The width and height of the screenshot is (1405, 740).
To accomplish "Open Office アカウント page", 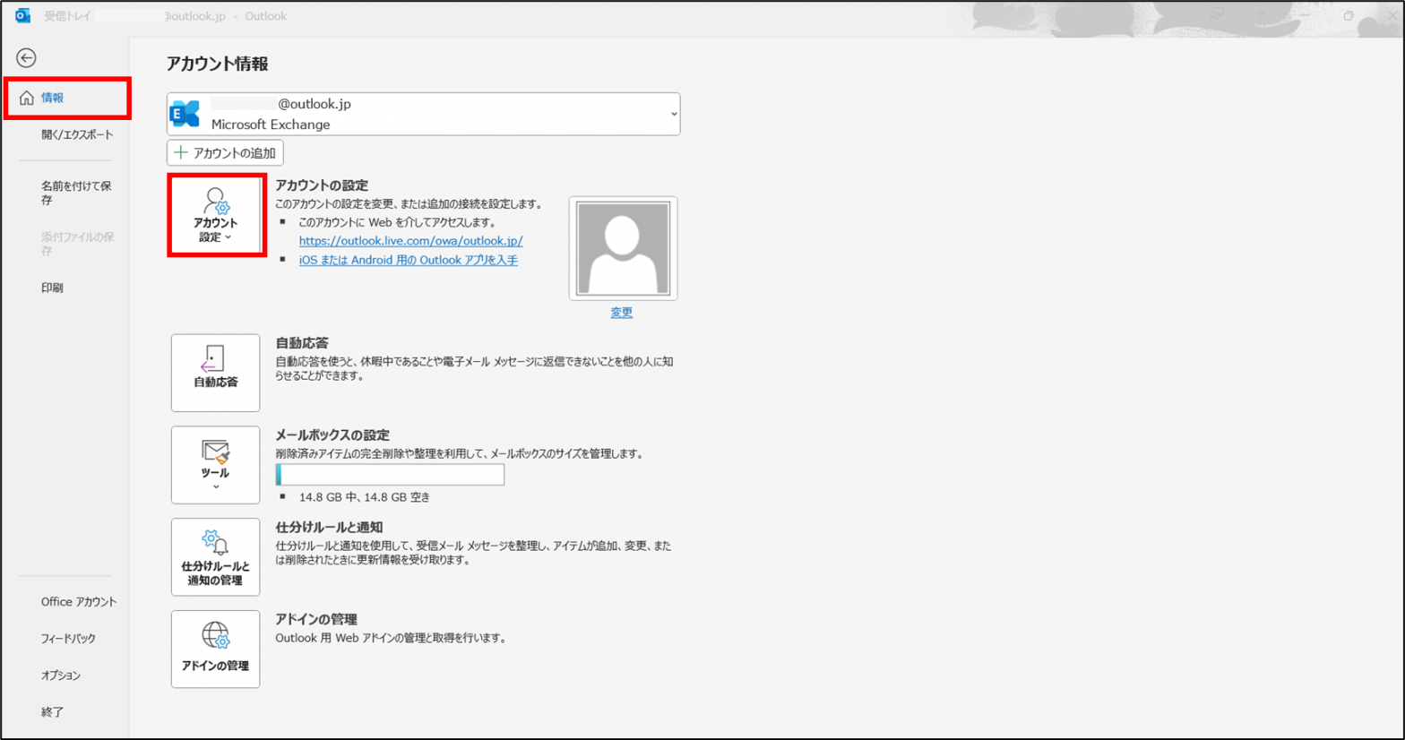I will (79, 602).
